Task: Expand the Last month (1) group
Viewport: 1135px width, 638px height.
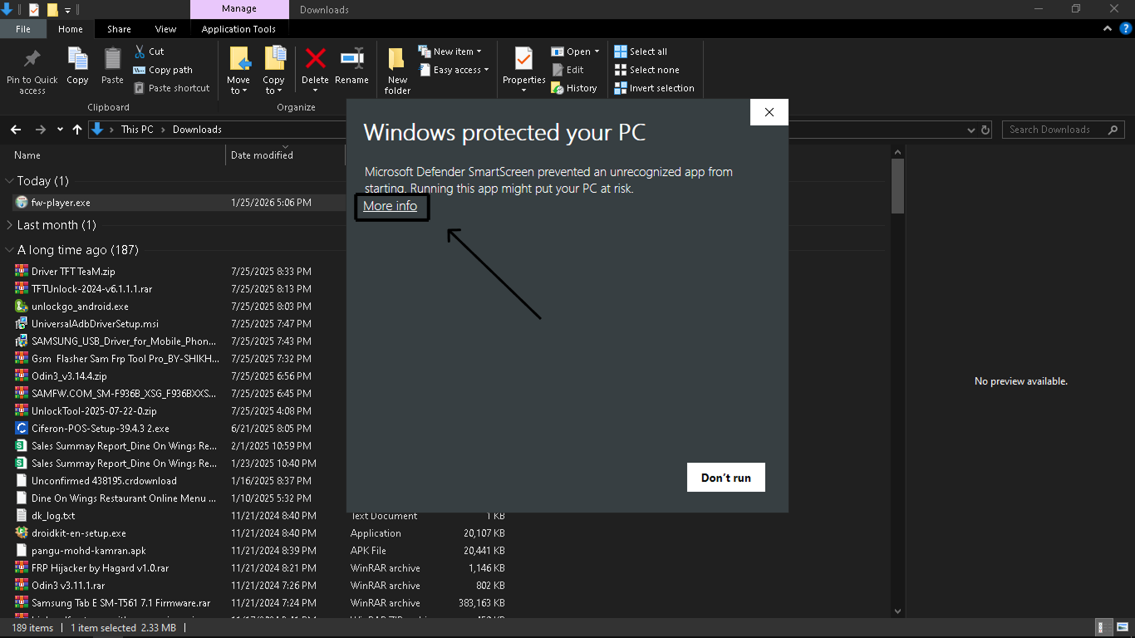Action: click(10, 224)
